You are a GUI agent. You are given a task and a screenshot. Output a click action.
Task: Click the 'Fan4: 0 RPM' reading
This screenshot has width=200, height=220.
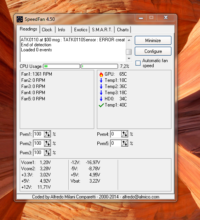point(33,93)
